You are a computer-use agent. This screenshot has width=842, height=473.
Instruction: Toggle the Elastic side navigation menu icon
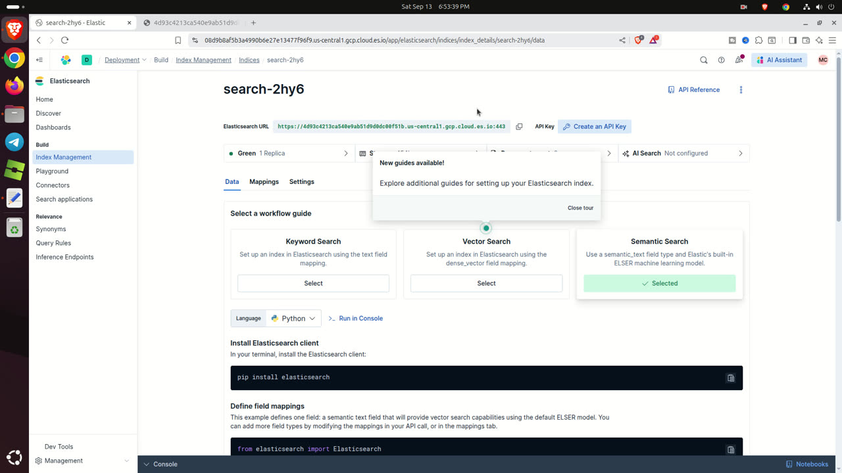point(39,60)
